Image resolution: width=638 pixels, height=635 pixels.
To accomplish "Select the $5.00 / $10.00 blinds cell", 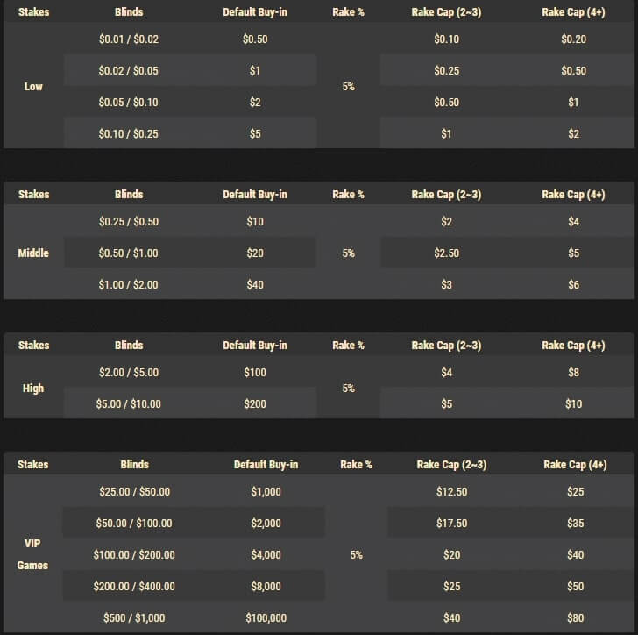I will 129,404.
